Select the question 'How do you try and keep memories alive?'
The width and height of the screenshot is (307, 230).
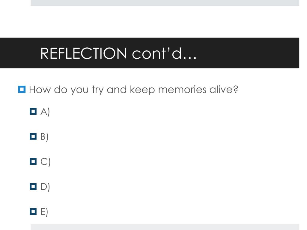point(133,90)
